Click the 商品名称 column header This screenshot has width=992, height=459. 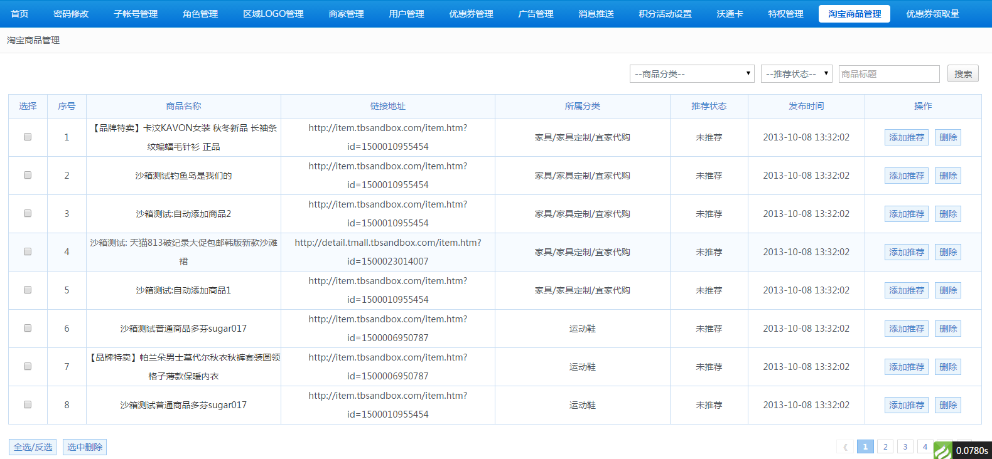183,106
